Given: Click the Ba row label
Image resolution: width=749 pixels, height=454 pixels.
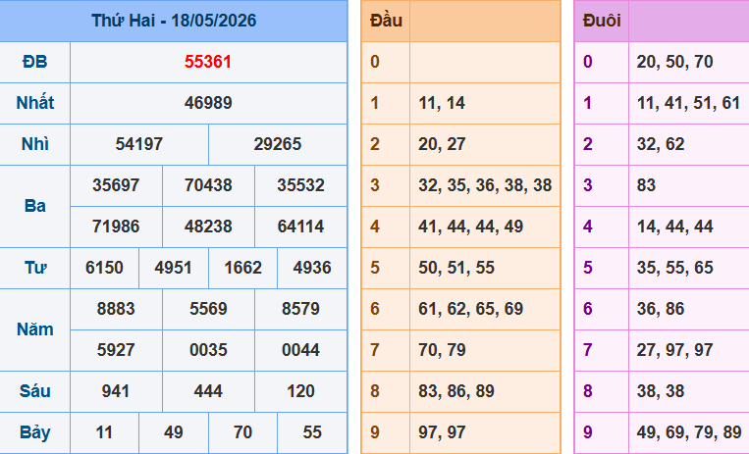Looking at the screenshot, I should click(35, 206).
